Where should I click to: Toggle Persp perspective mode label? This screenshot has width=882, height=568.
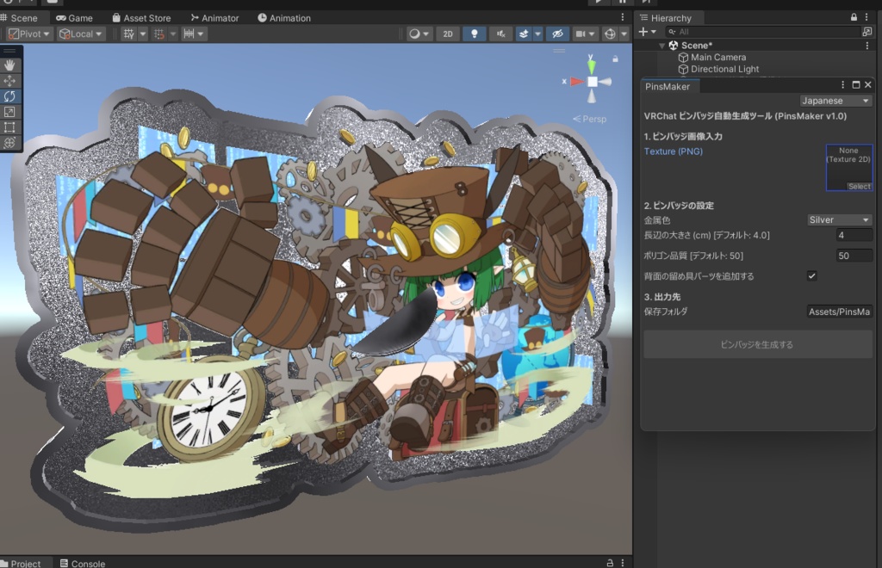[589, 119]
